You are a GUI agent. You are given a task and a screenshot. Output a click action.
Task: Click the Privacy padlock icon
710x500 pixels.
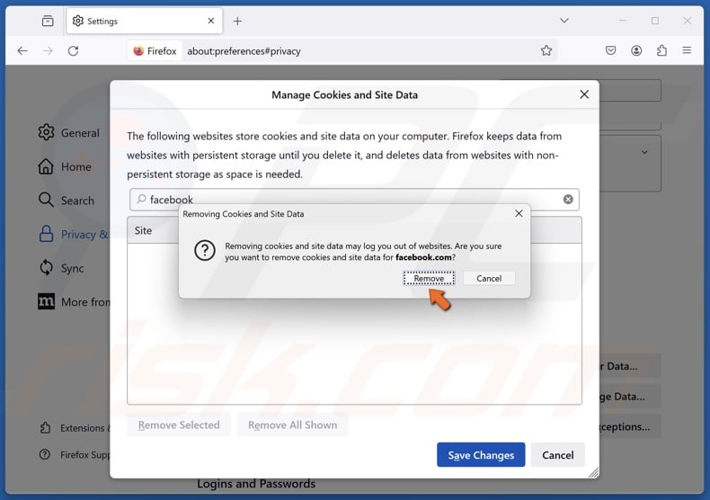click(x=46, y=234)
